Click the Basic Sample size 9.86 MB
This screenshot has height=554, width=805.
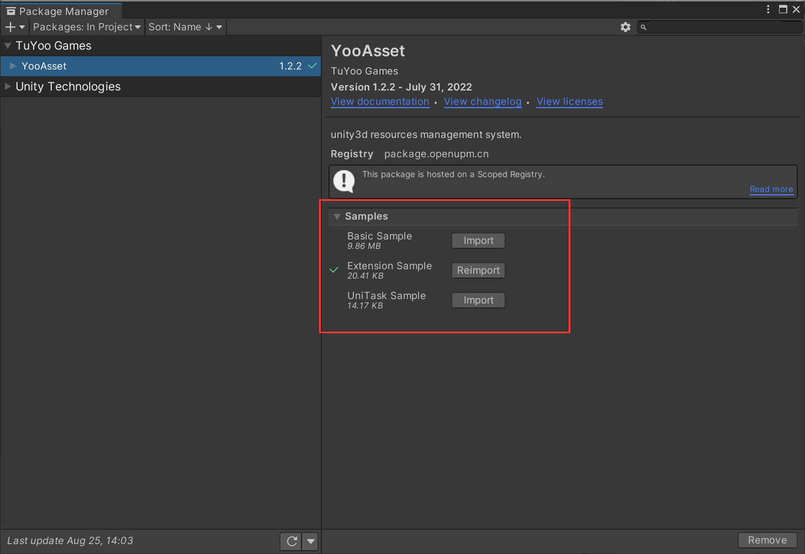click(x=364, y=246)
